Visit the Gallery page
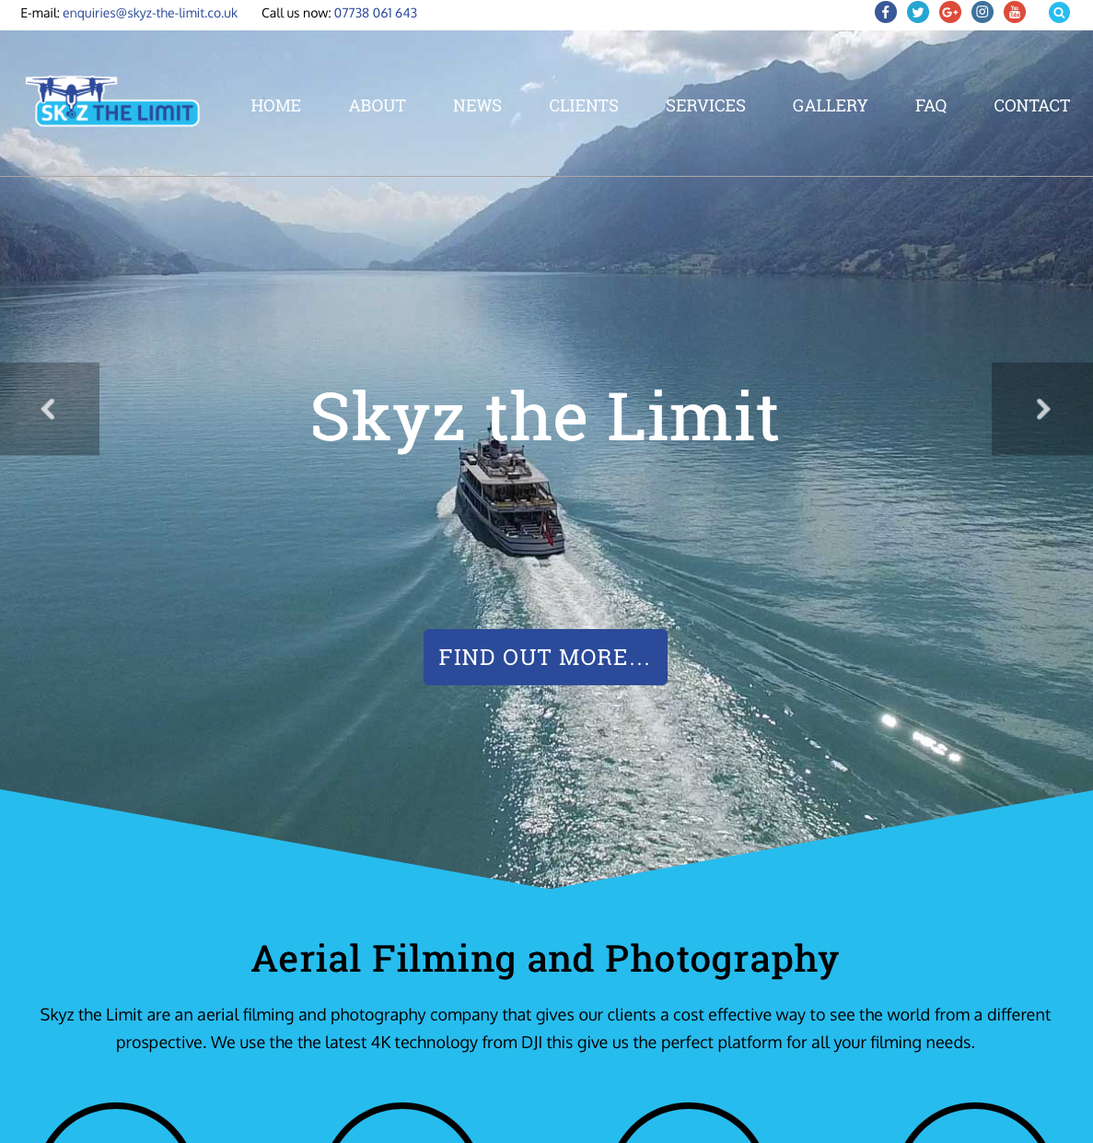The width and height of the screenshot is (1093, 1143). (x=831, y=106)
